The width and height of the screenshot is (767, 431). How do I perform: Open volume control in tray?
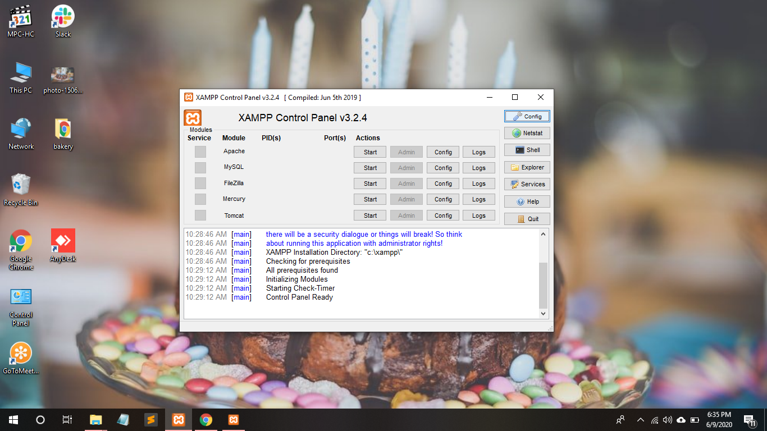pos(668,420)
